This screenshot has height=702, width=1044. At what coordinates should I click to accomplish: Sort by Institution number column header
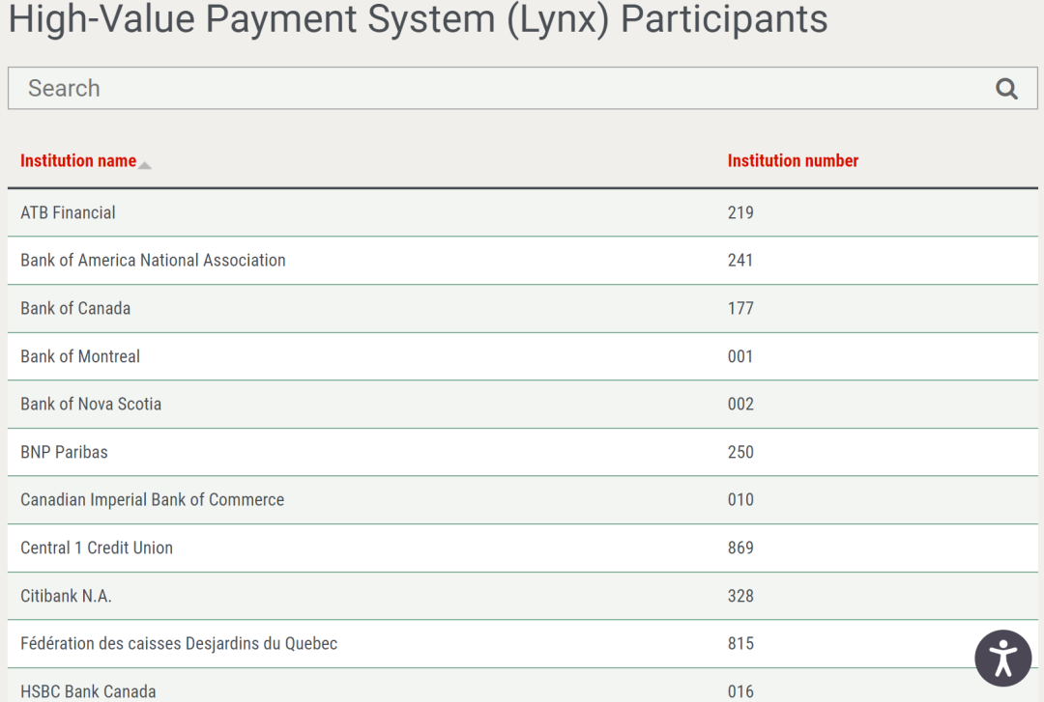[x=793, y=160]
